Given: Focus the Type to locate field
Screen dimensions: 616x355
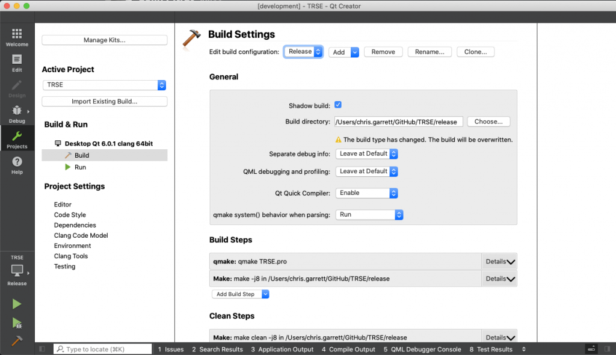Looking at the screenshot, I should click(102, 349).
